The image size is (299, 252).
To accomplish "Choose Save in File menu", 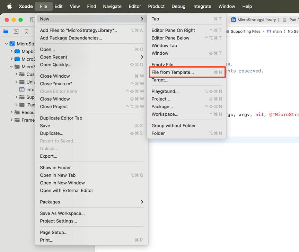I will [91, 126].
